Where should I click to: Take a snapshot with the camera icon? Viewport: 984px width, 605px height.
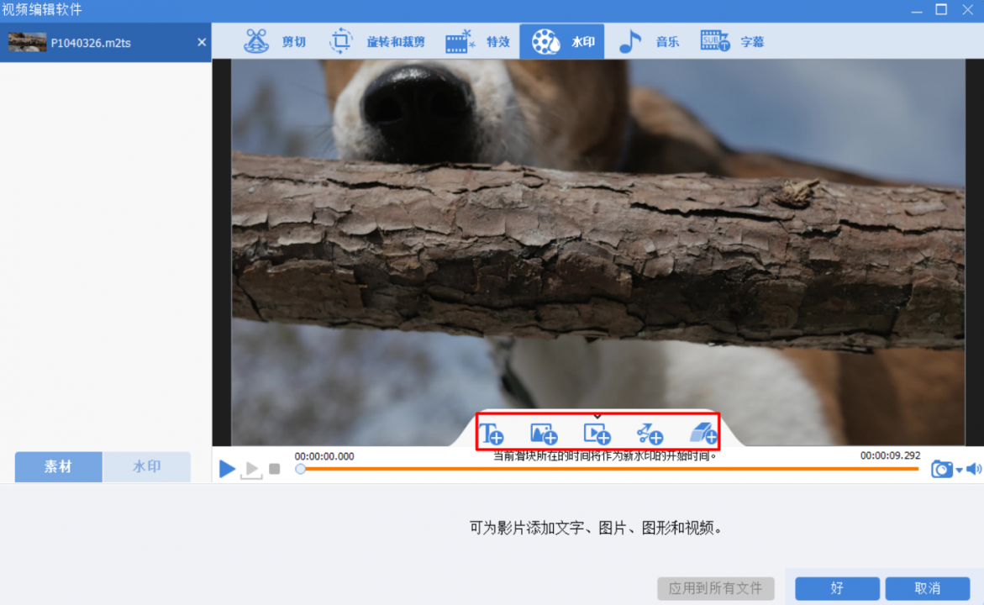click(x=941, y=469)
